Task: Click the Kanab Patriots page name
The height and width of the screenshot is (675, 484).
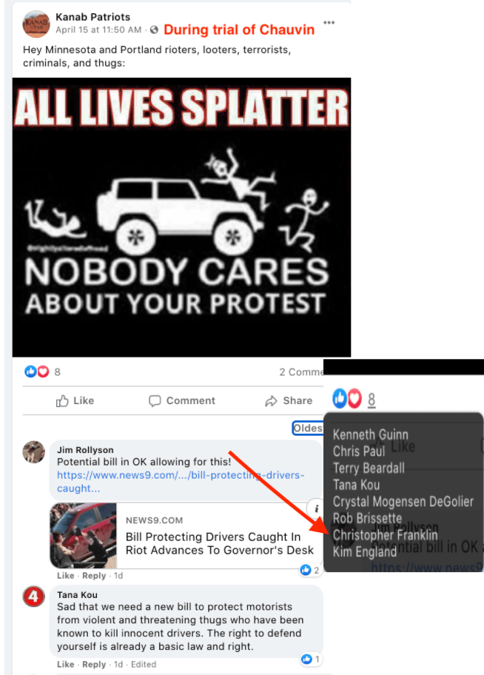Action: [93, 17]
